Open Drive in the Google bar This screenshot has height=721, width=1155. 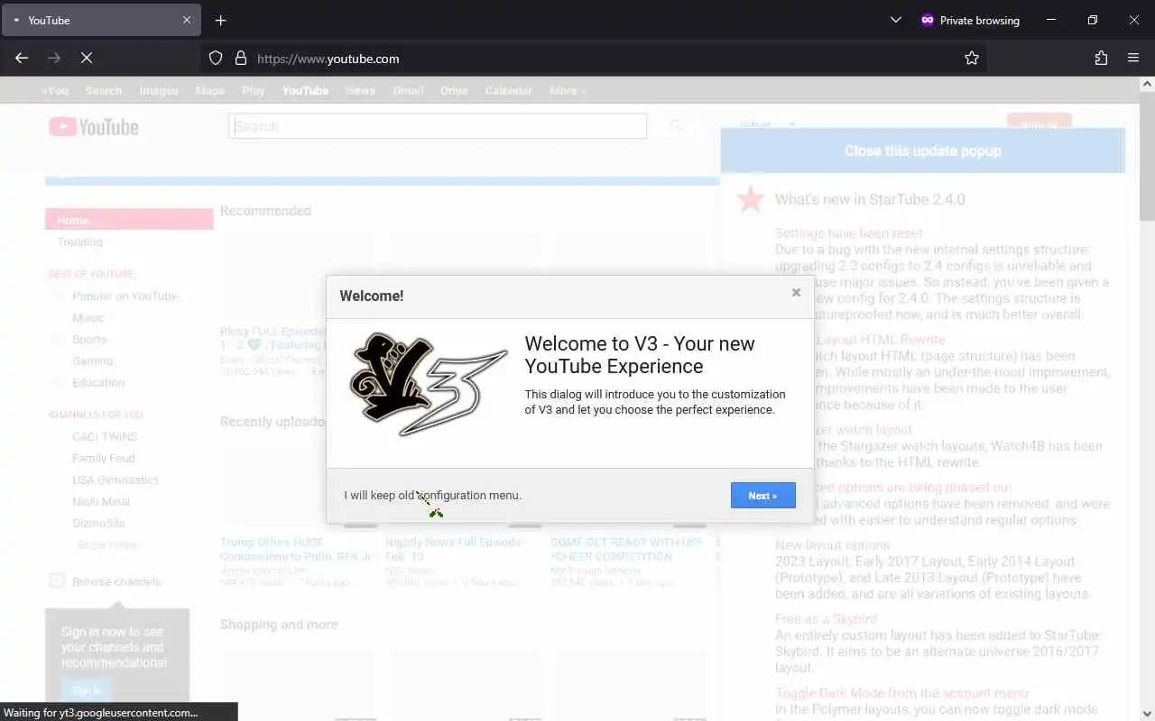point(454,90)
